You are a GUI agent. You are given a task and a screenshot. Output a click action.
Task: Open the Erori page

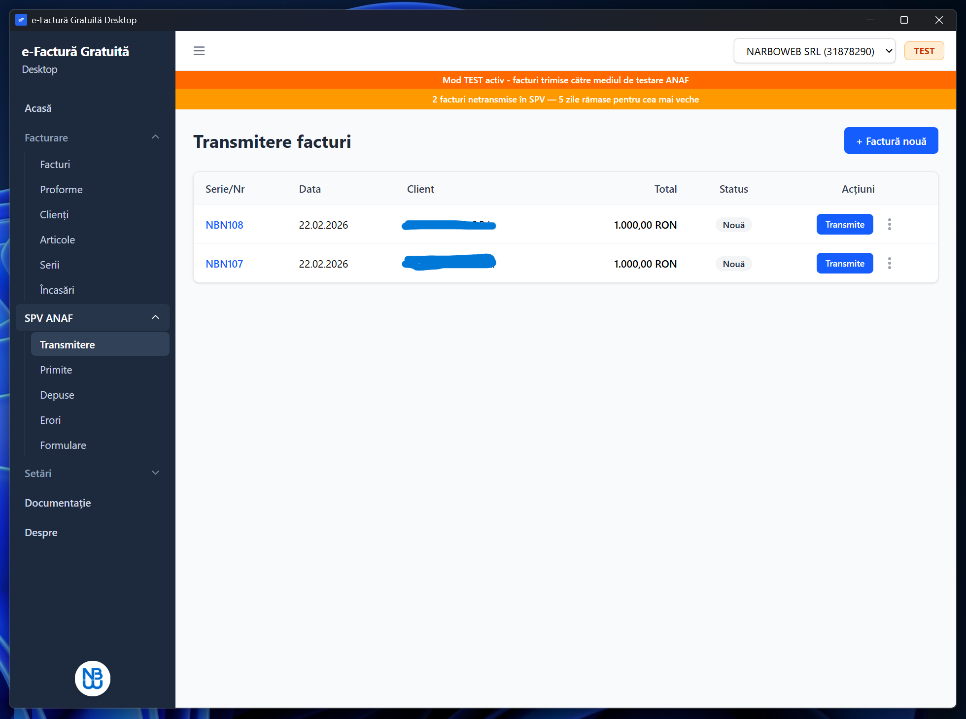50,420
